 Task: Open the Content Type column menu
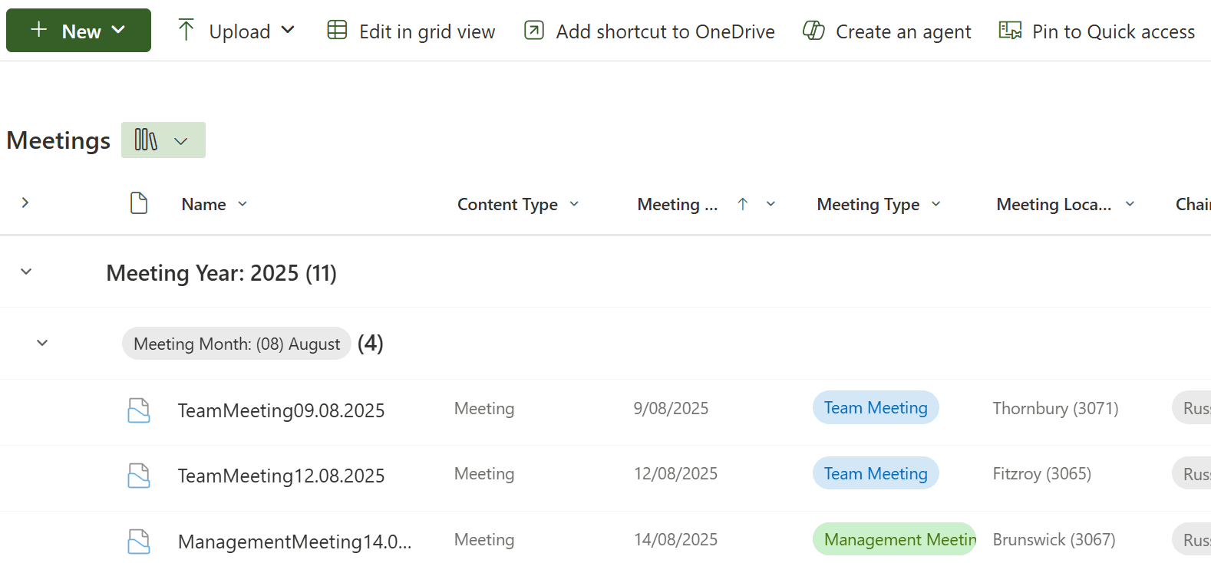[574, 204]
